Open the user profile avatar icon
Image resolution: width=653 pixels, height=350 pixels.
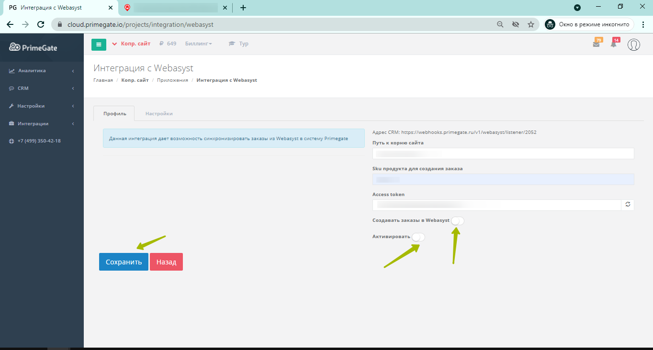tap(634, 44)
